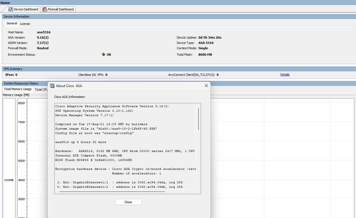Click the Firewall Dashboard tab icon
The height and width of the screenshot is (218, 356).
pyautogui.click(x=45, y=9)
